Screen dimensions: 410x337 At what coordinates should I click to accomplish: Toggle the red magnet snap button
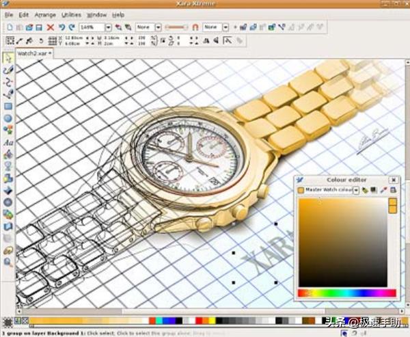195,27
